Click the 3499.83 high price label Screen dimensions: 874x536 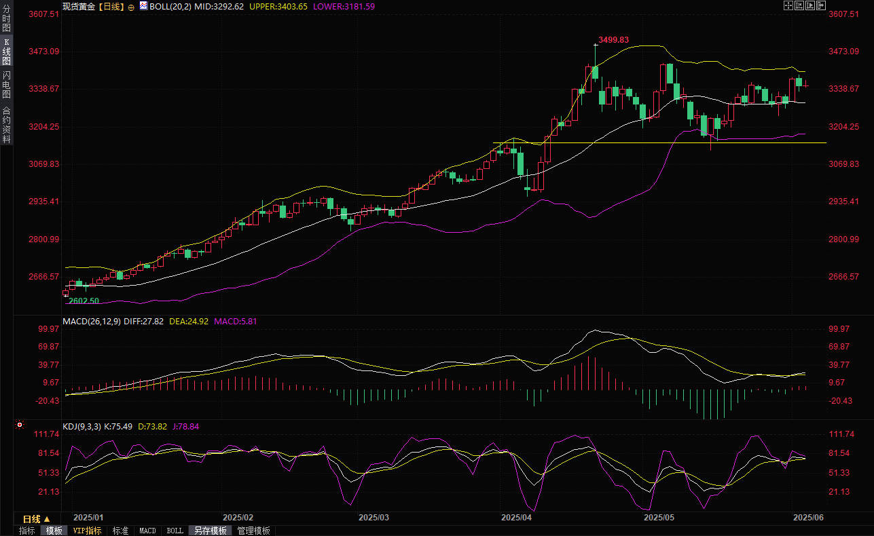coord(614,40)
